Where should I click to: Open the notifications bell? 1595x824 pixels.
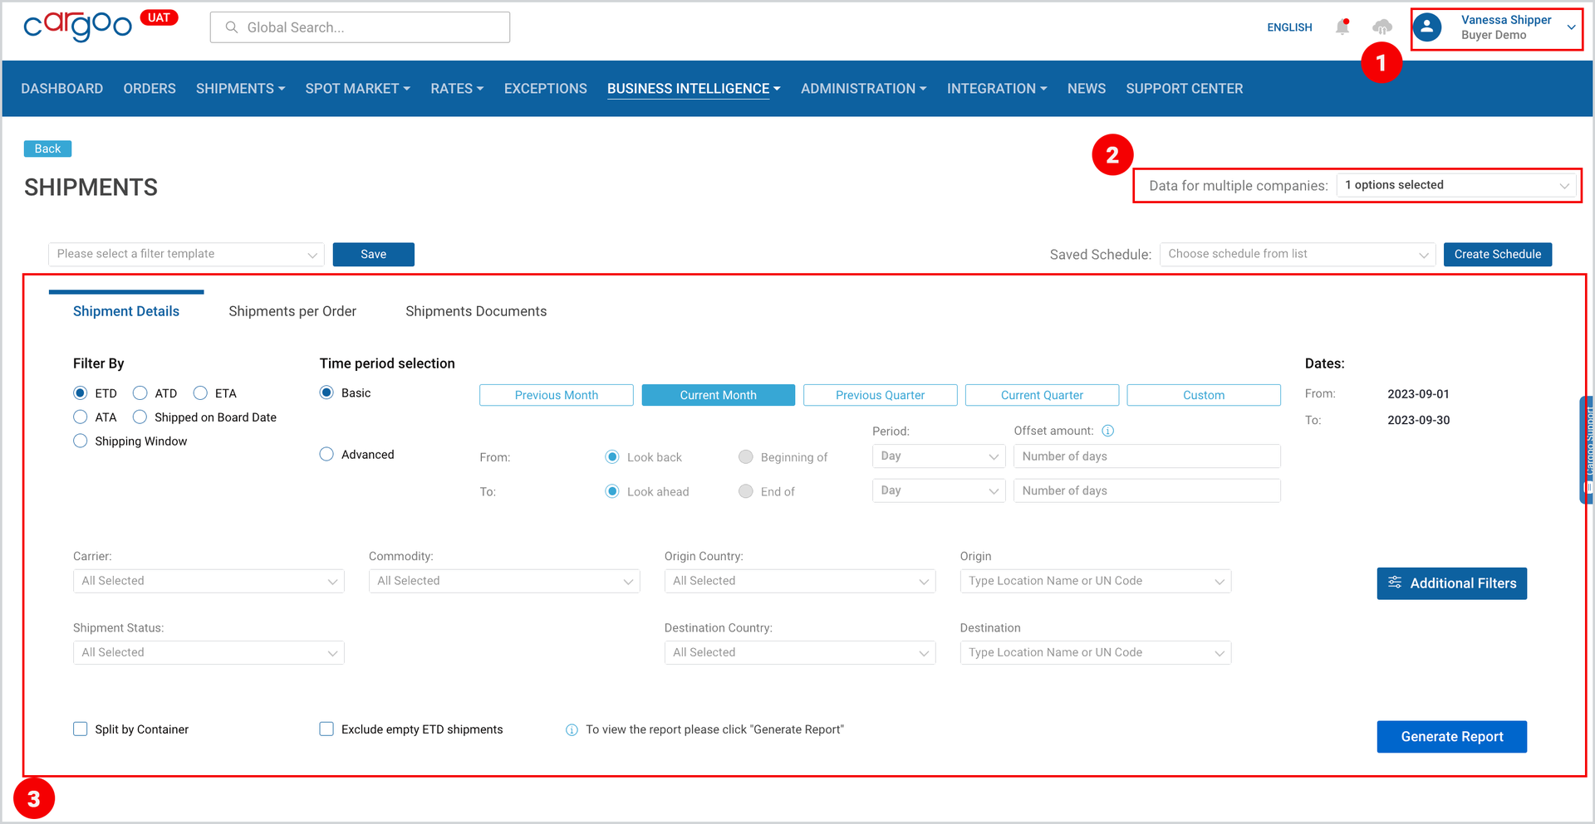[1342, 27]
